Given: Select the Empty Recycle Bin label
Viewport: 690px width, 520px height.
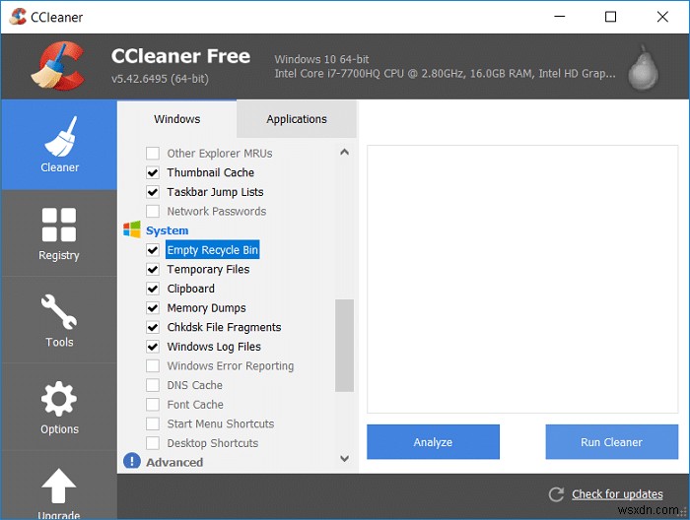Looking at the screenshot, I should coord(213,250).
